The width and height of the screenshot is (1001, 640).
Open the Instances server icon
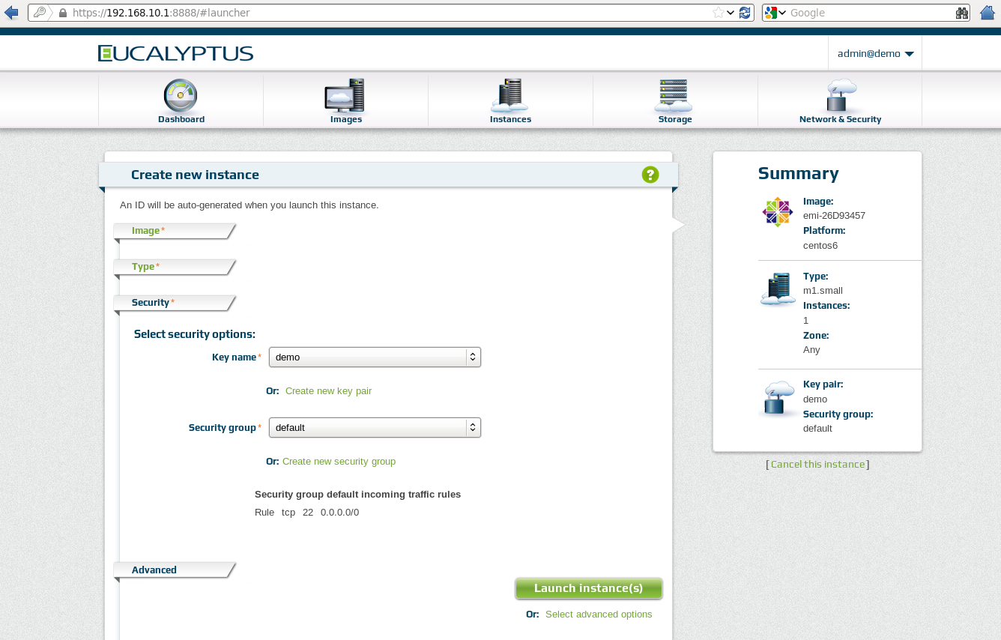(x=509, y=96)
